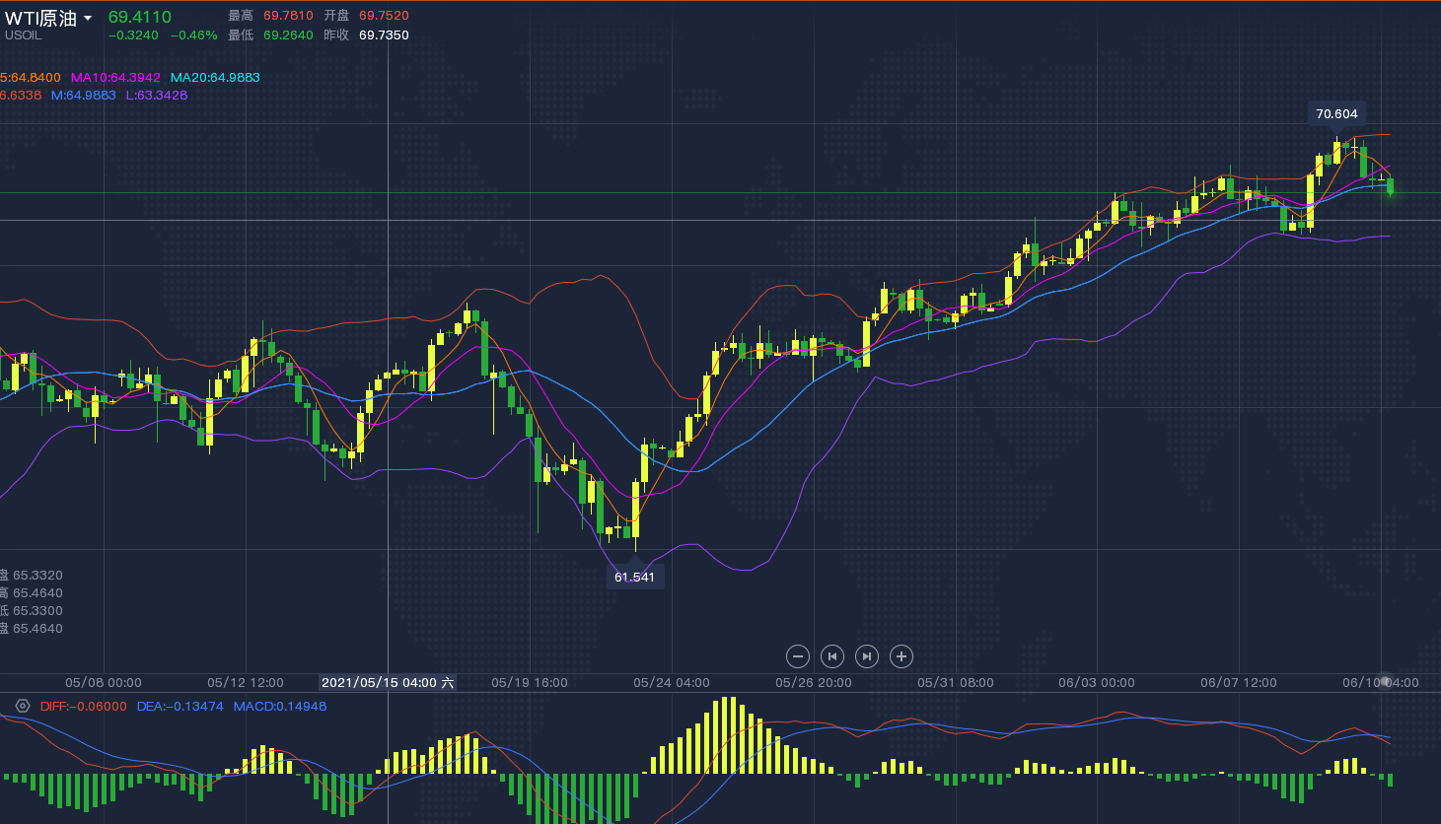Click the Bollinger L:63.3428 legend label
This screenshot has height=824, width=1441.
coord(157,96)
